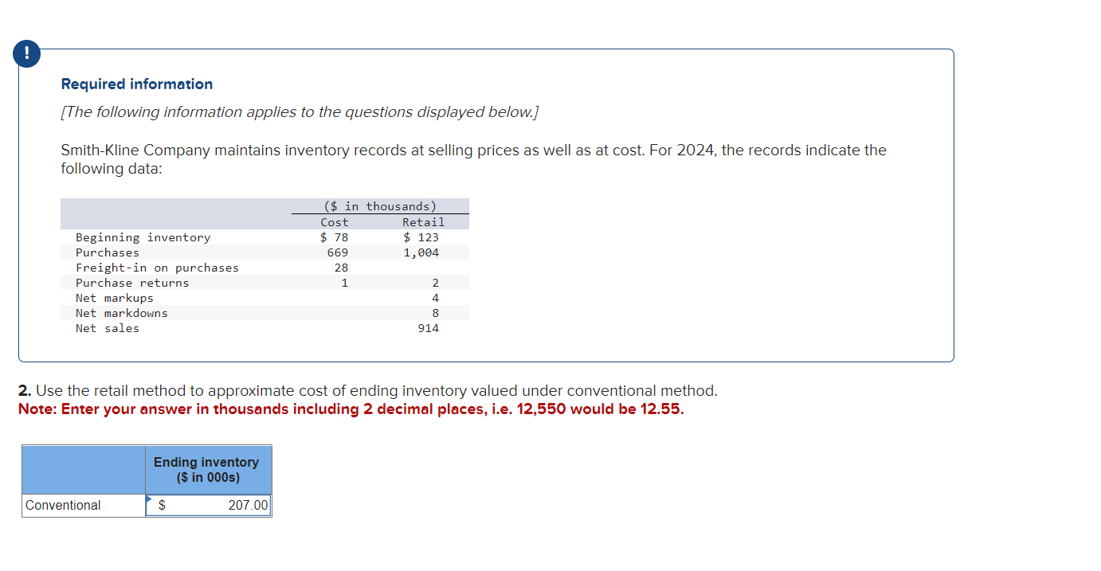Click the 'Net markups' row label
This screenshot has width=1101, height=571.
tap(115, 298)
